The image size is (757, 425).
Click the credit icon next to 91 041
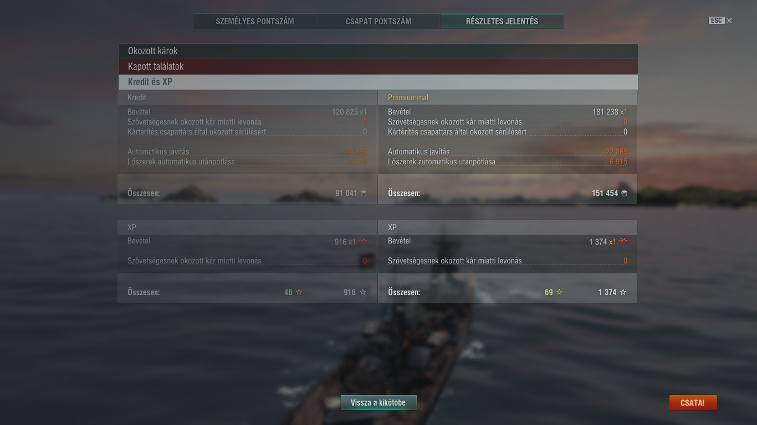coord(364,193)
